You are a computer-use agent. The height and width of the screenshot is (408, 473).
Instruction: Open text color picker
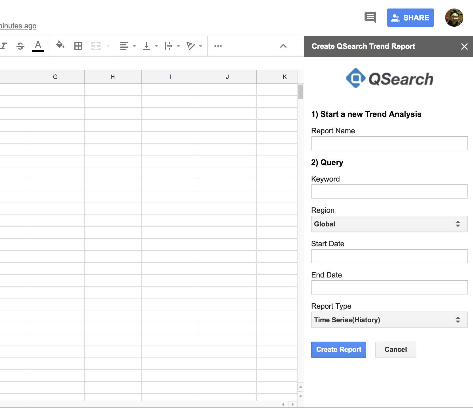pyautogui.click(x=38, y=46)
